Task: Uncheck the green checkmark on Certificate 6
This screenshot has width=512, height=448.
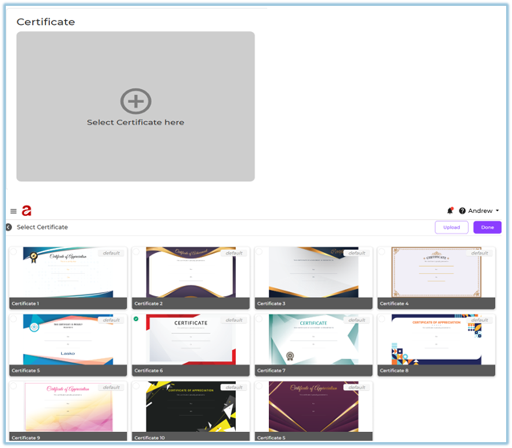Action: [x=136, y=319]
